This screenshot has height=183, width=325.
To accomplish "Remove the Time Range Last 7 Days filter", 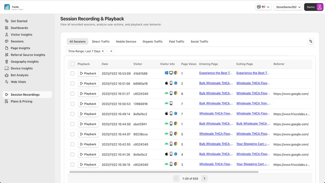I will tap(103, 51).
